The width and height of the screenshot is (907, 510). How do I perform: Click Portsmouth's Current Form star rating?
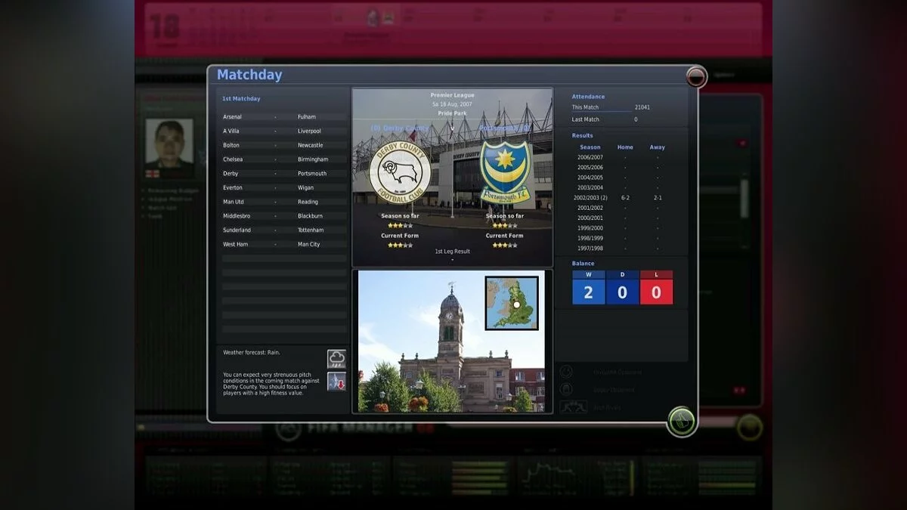point(505,245)
